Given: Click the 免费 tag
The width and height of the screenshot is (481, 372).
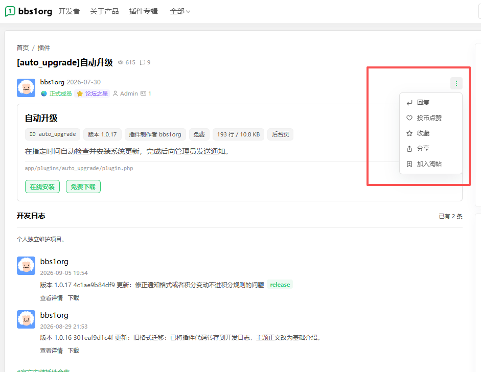Looking at the screenshot, I should click(199, 134).
